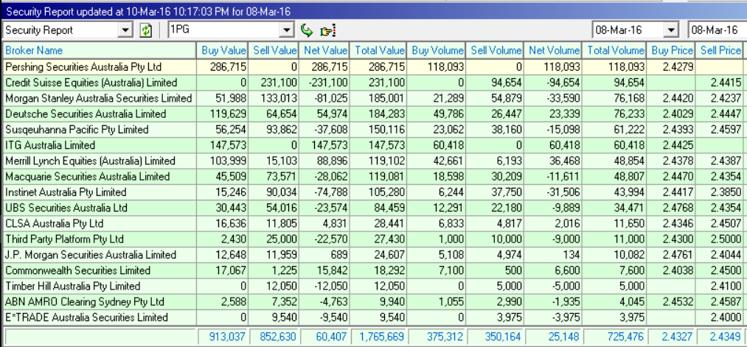Click the pointing hand icon beside 1PG

[328, 30]
